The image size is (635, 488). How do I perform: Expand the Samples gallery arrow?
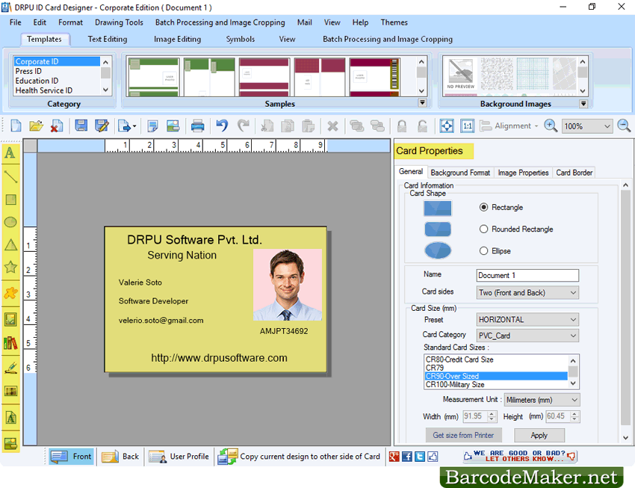pyautogui.click(x=422, y=103)
